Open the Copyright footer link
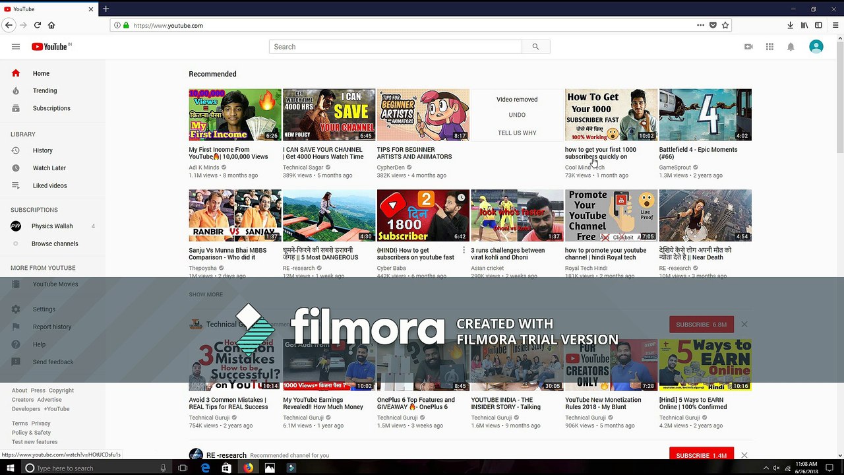The width and height of the screenshot is (844, 475). click(x=61, y=391)
